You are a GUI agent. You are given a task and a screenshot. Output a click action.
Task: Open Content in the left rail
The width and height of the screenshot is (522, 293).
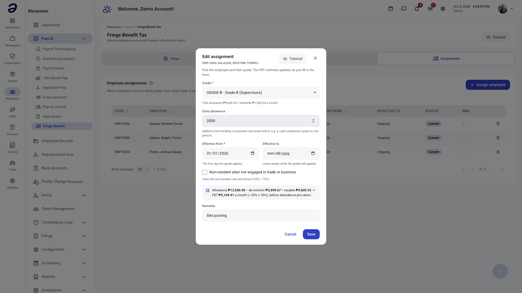pyautogui.click(x=13, y=148)
